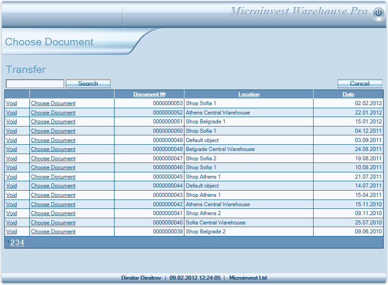Choose Document for row 0000000040
The image size is (388, 285).
coord(53,223)
